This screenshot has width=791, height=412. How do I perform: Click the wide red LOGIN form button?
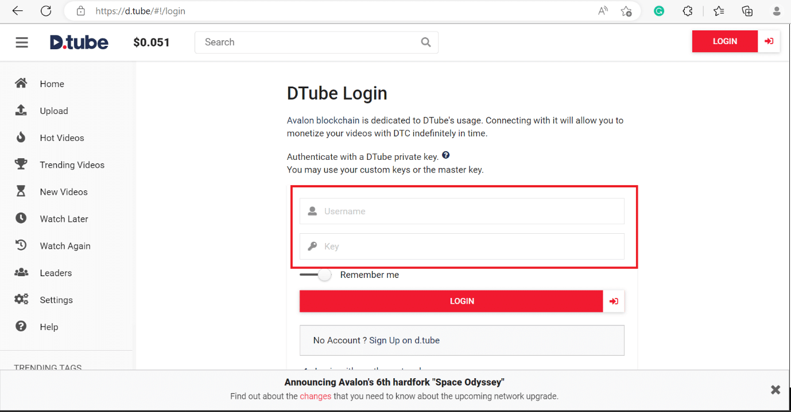coord(451,301)
